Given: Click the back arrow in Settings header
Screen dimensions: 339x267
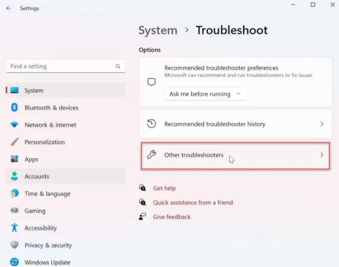Looking at the screenshot, I should coord(8,8).
